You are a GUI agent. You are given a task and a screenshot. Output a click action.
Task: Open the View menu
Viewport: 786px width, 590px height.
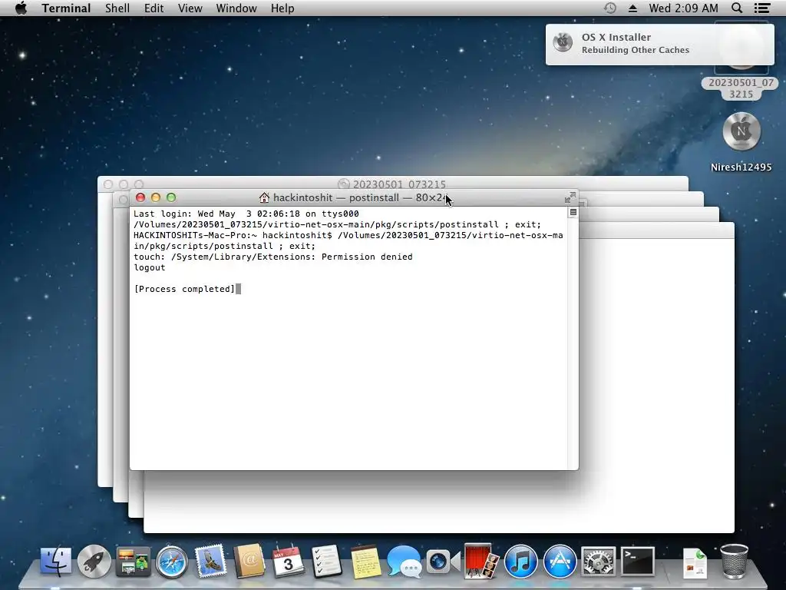pos(190,8)
